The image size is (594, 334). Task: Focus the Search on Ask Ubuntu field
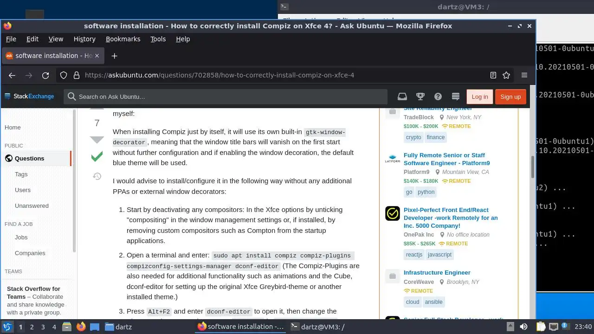pos(226,96)
